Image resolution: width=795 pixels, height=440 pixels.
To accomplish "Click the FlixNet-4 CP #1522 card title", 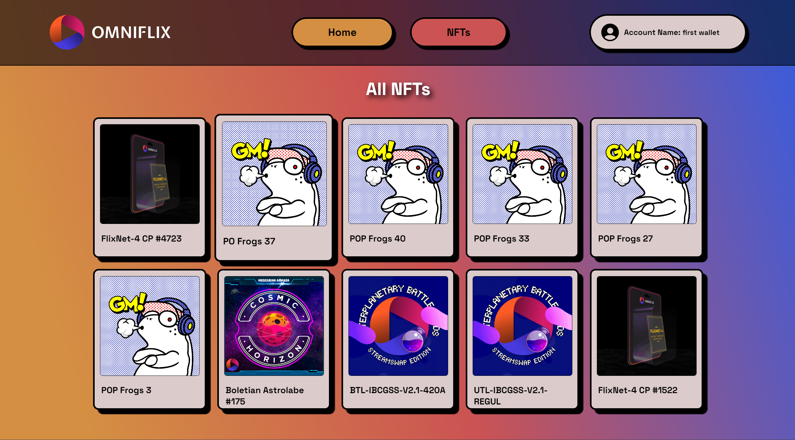I will click(637, 390).
